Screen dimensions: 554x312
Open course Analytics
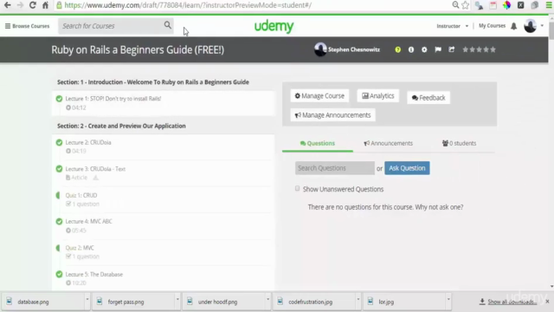377,96
